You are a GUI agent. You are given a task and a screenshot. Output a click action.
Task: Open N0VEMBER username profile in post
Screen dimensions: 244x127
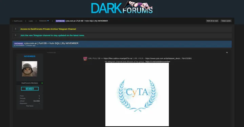click(x=29, y=56)
